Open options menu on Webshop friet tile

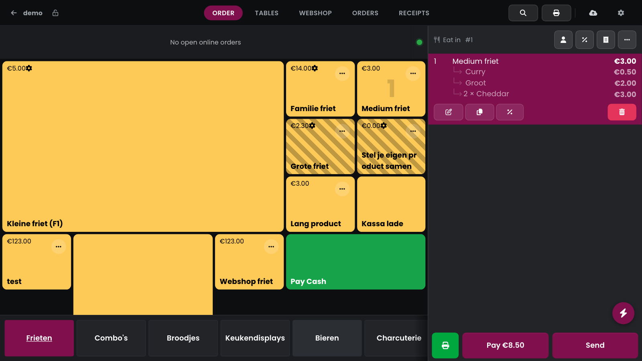pyautogui.click(x=271, y=247)
